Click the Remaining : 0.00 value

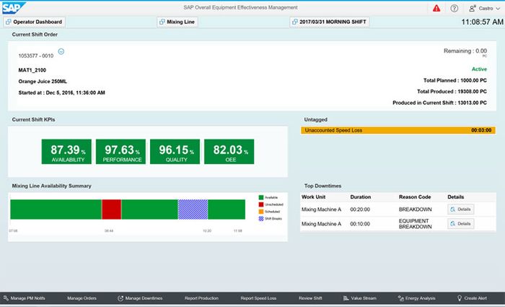point(465,51)
